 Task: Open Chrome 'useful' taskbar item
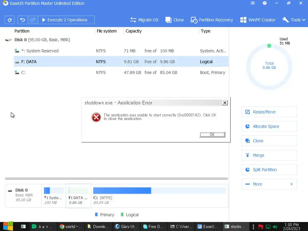(x=70, y=226)
